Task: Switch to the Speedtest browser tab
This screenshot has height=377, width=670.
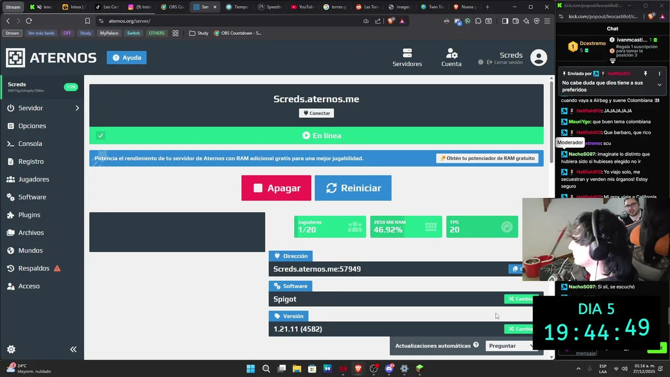Action: coord(270,7)
